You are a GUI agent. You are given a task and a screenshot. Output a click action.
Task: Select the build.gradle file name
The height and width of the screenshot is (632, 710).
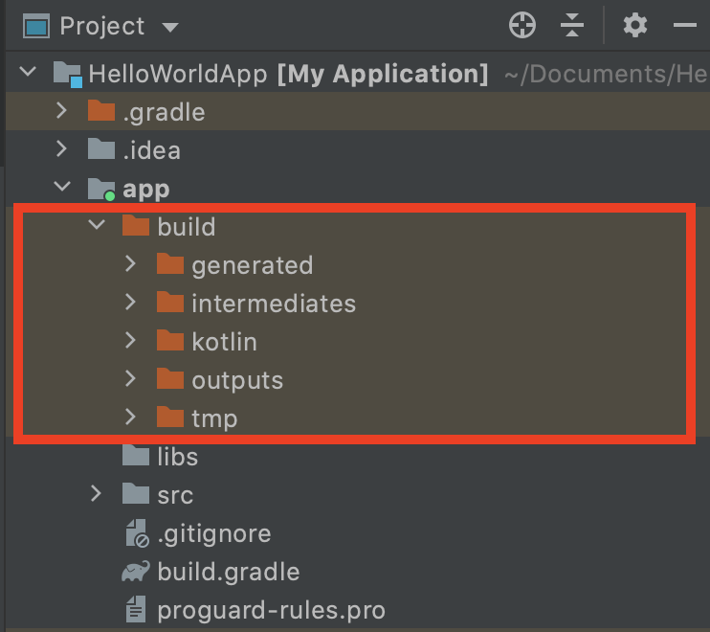(x=229, y=573)
